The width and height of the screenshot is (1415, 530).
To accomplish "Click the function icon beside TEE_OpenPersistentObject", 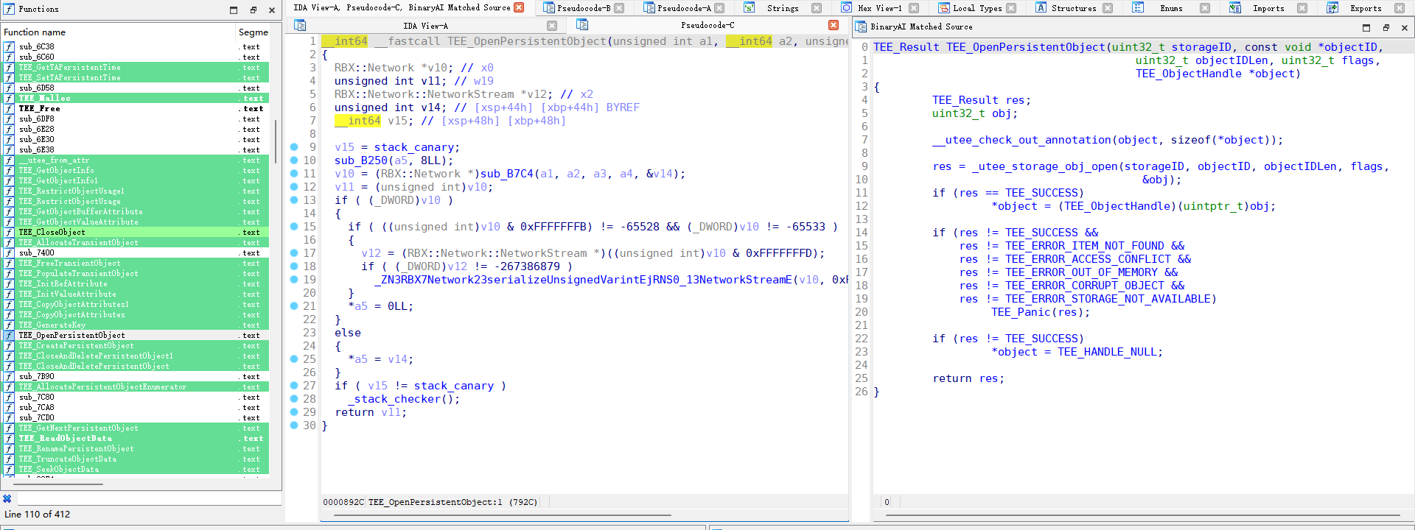I will [x=9, y=336].
